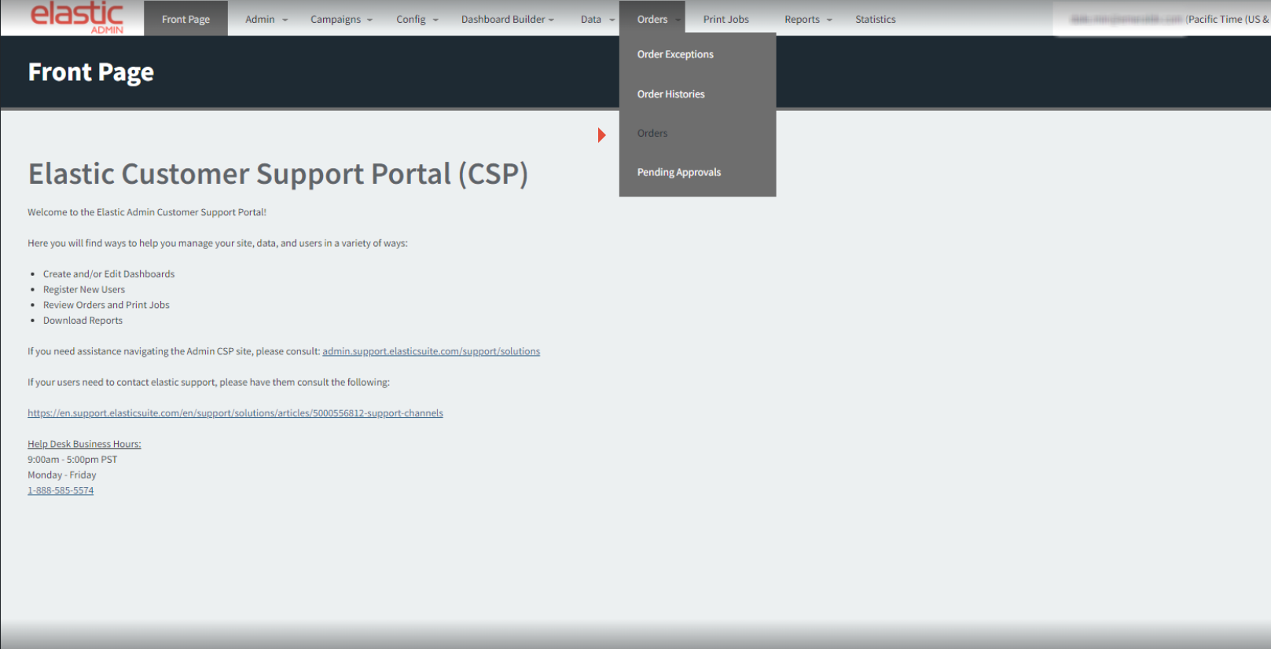Expand the Config dropdown menu
The width and height of the screenshot is (1271, 649).
[x=417, y=19]
